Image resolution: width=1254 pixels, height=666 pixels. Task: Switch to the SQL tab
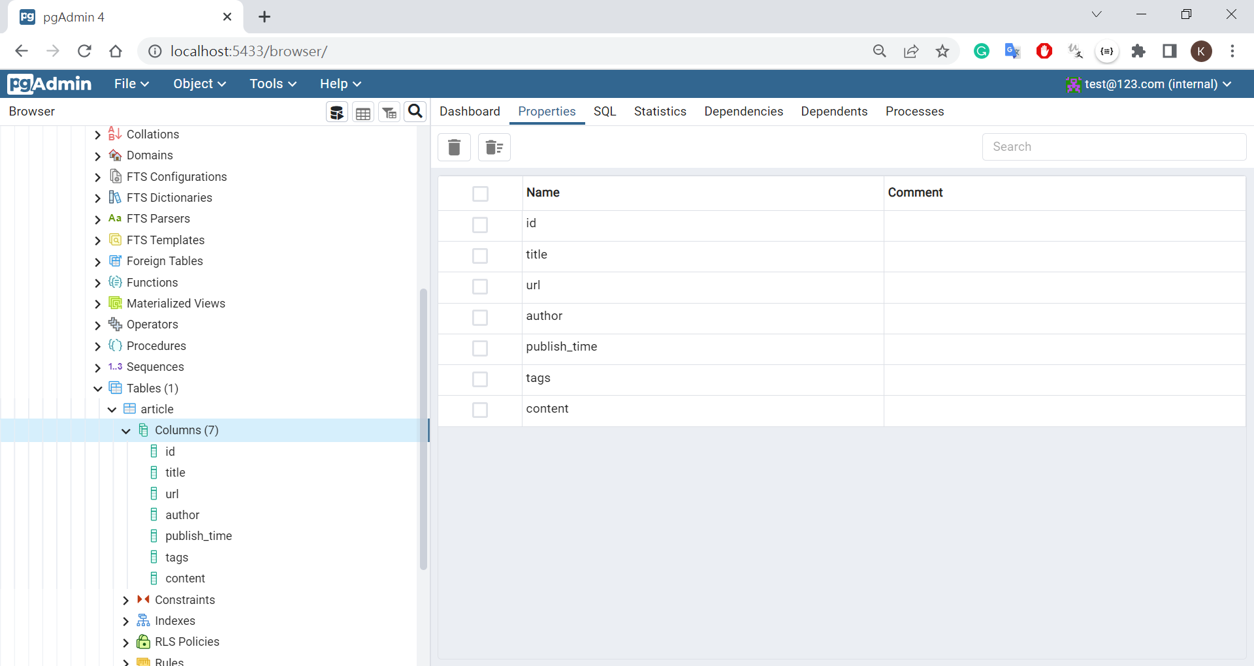pos(604,112)
